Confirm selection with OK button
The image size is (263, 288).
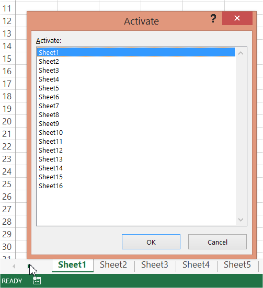pyautogui.click(x=151, y=241)
